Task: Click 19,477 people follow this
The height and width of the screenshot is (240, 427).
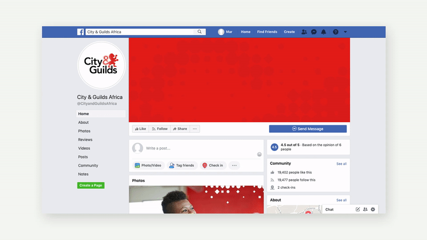Action: (x=296, y=180)
